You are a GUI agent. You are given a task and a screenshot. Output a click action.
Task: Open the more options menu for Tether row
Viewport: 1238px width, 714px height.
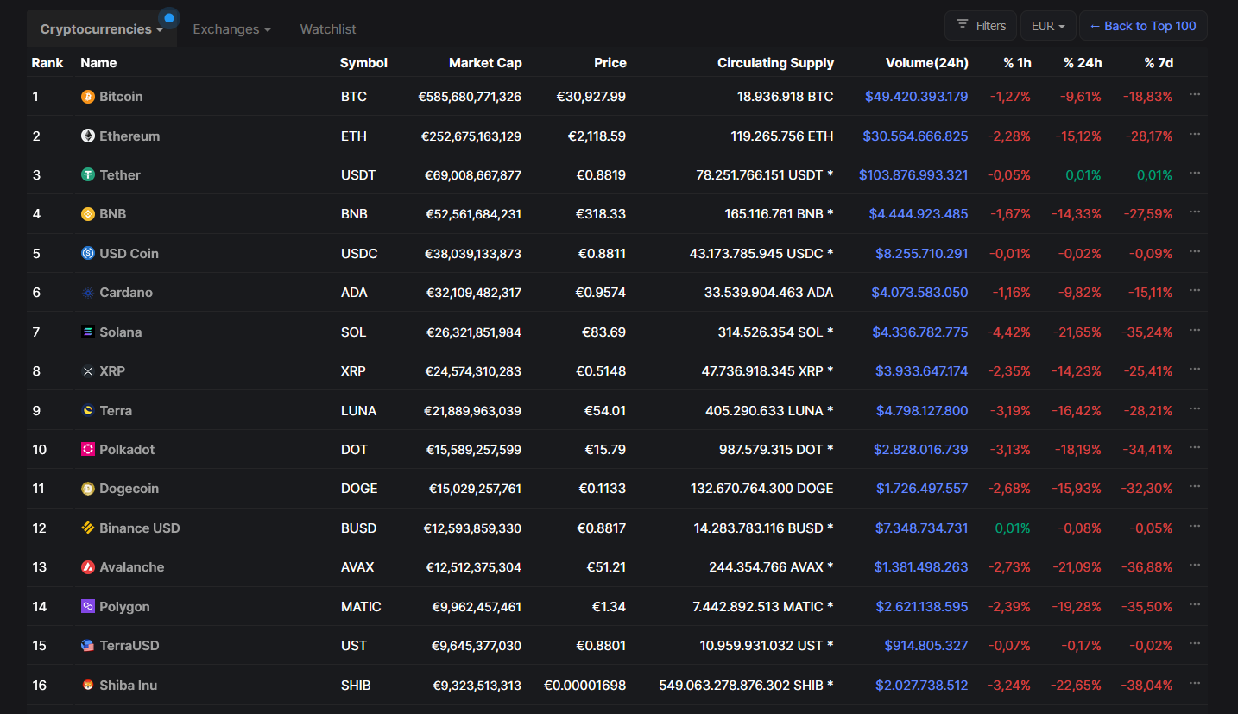(1195, 173)
